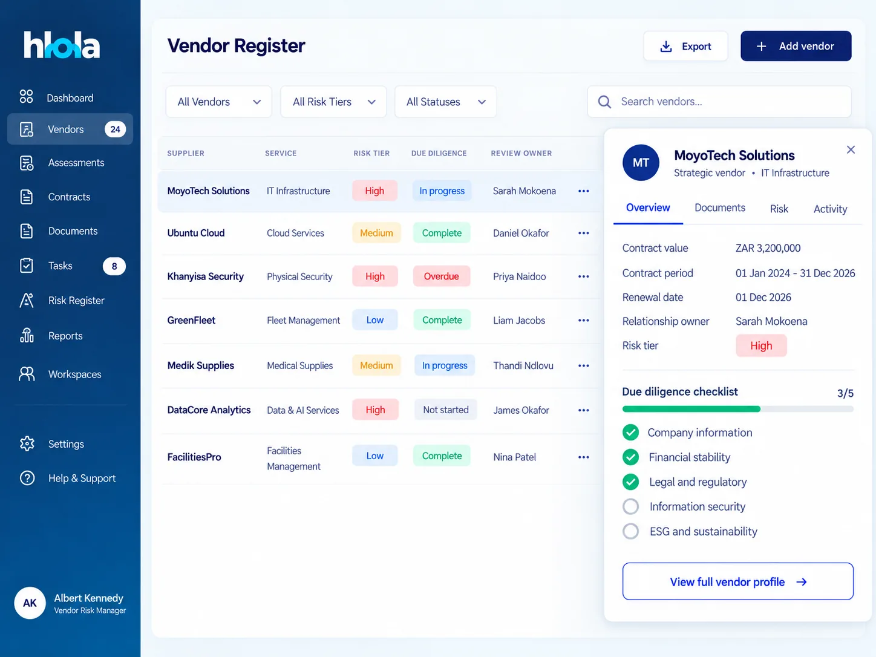876x657 pixels.
Task: Check the ESG and sustainability checklist item
Action: (x=630, y=531)
